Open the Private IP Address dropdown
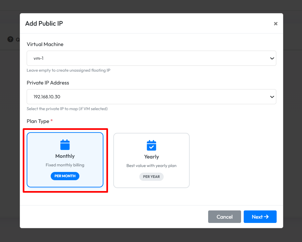 tap(151, 97)
